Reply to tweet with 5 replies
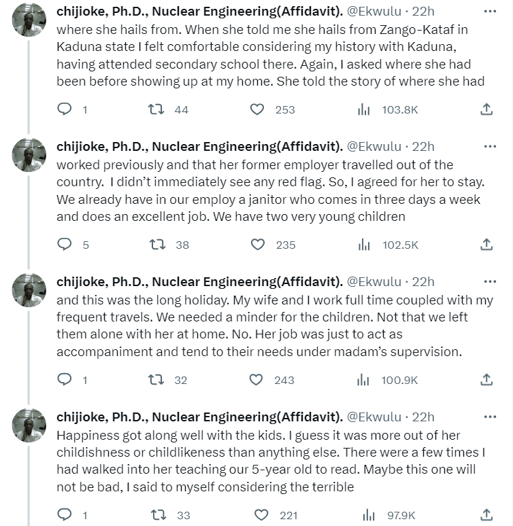The image size is (513, 526). click(x=64, y=245)
